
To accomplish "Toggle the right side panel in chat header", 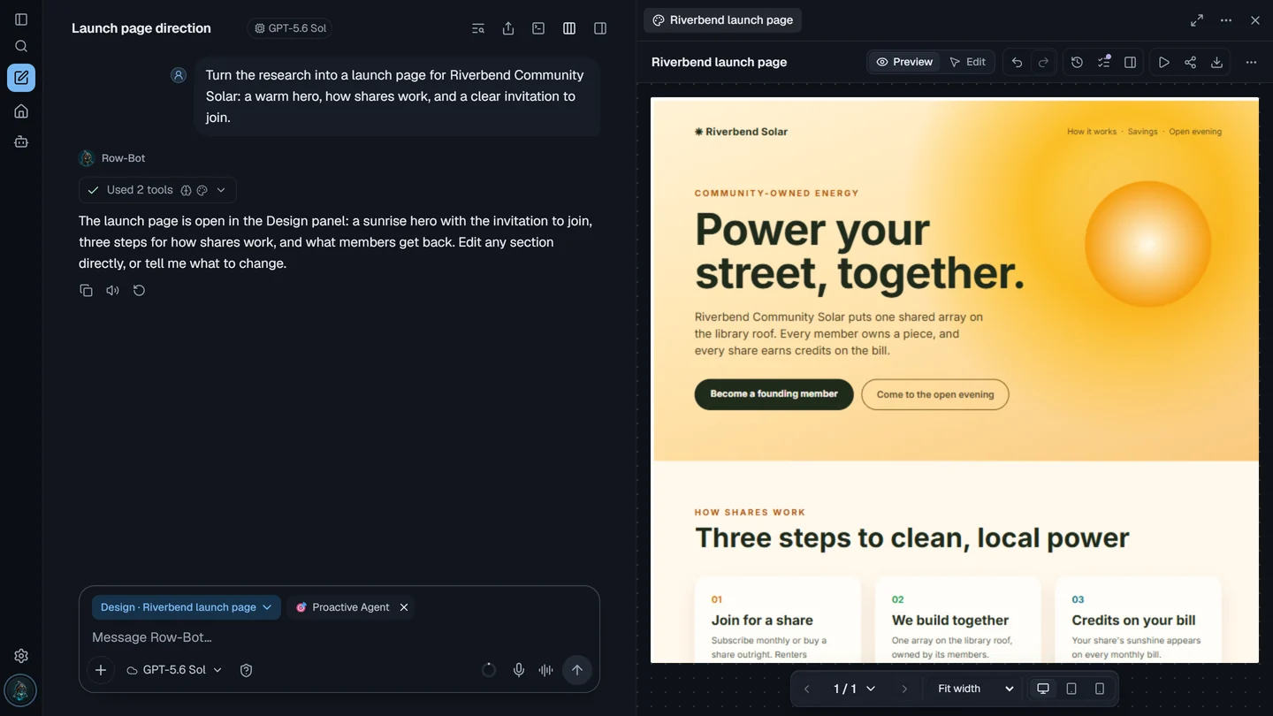I will [x=600, y=28].
